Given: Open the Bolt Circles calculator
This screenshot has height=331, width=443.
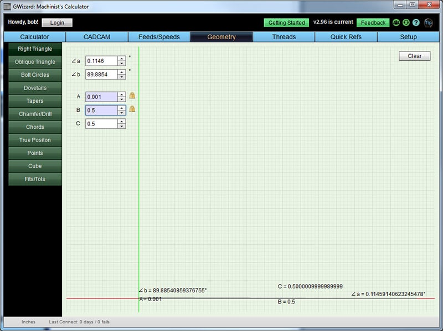Looking at the screenshot, I should coord(34,75).
